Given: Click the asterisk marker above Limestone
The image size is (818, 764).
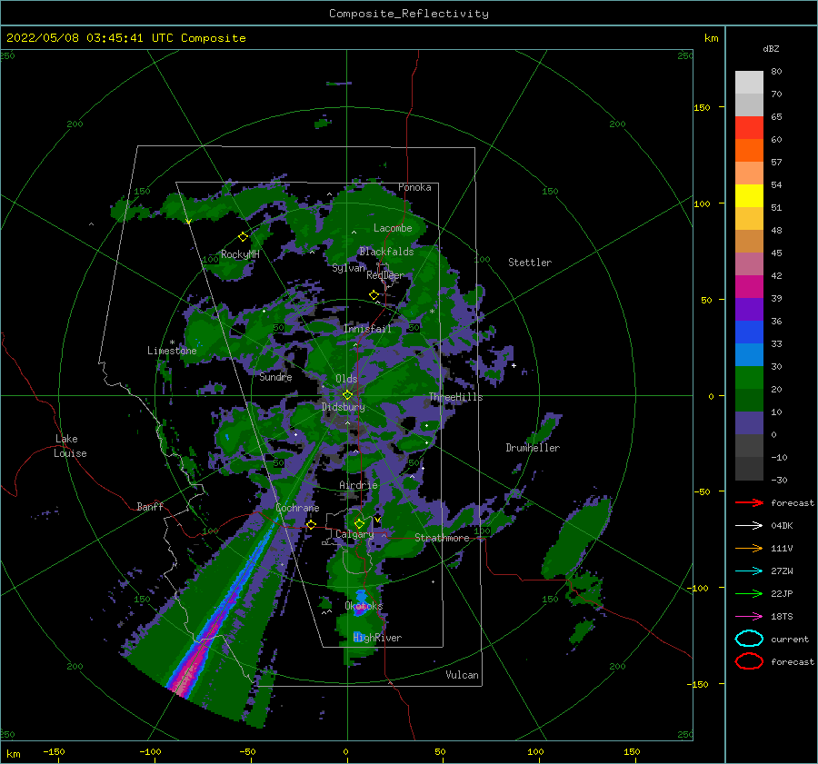Looking at the screenshot, I should coord(172,342).
